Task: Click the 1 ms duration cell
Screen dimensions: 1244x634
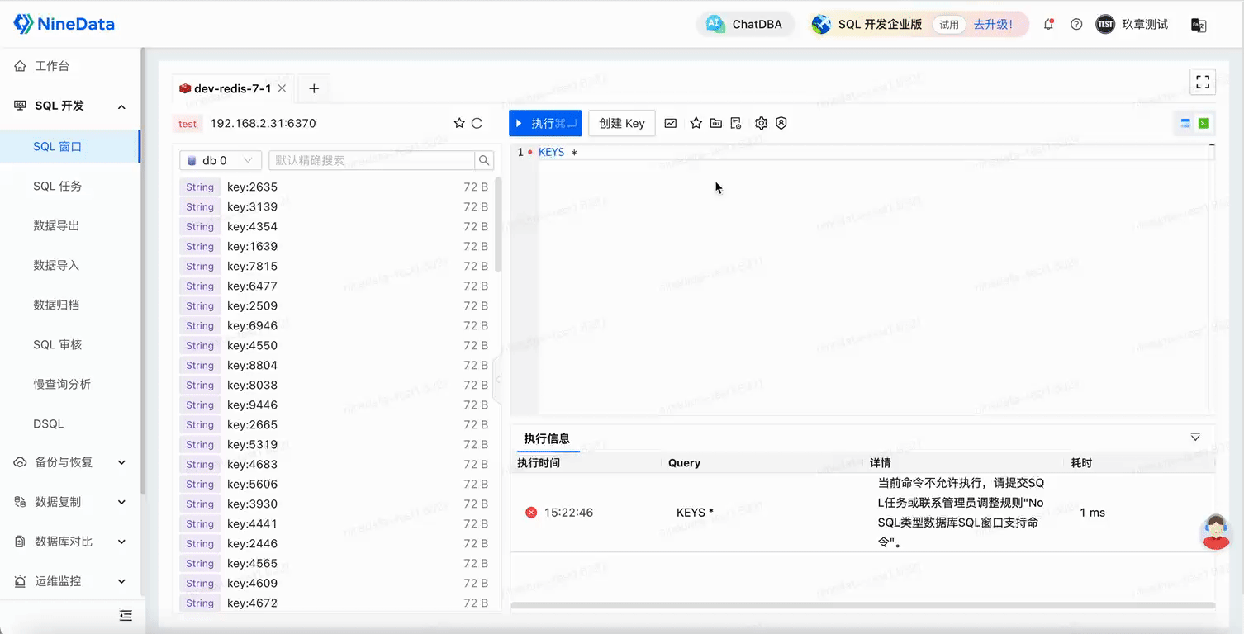Action: [1092, 513]
